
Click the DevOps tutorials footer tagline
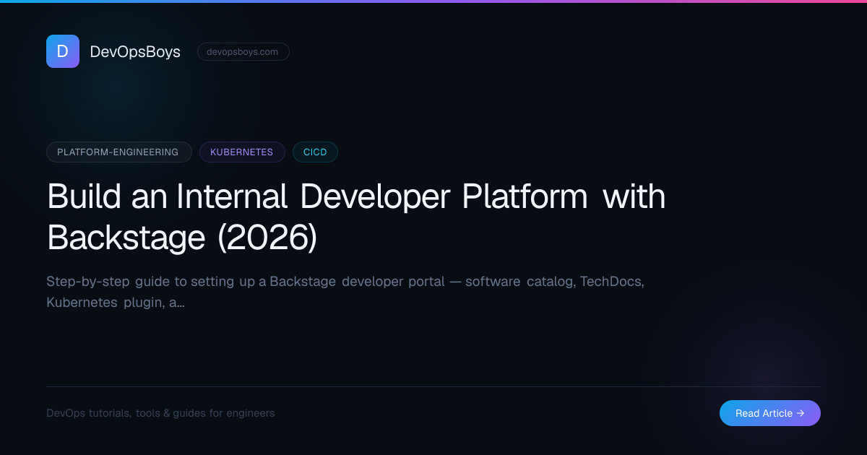(160, 413)
